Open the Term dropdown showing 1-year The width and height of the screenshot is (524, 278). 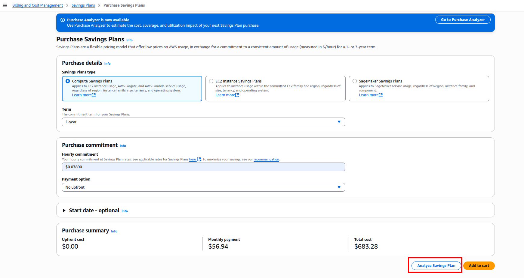point(339,122)
